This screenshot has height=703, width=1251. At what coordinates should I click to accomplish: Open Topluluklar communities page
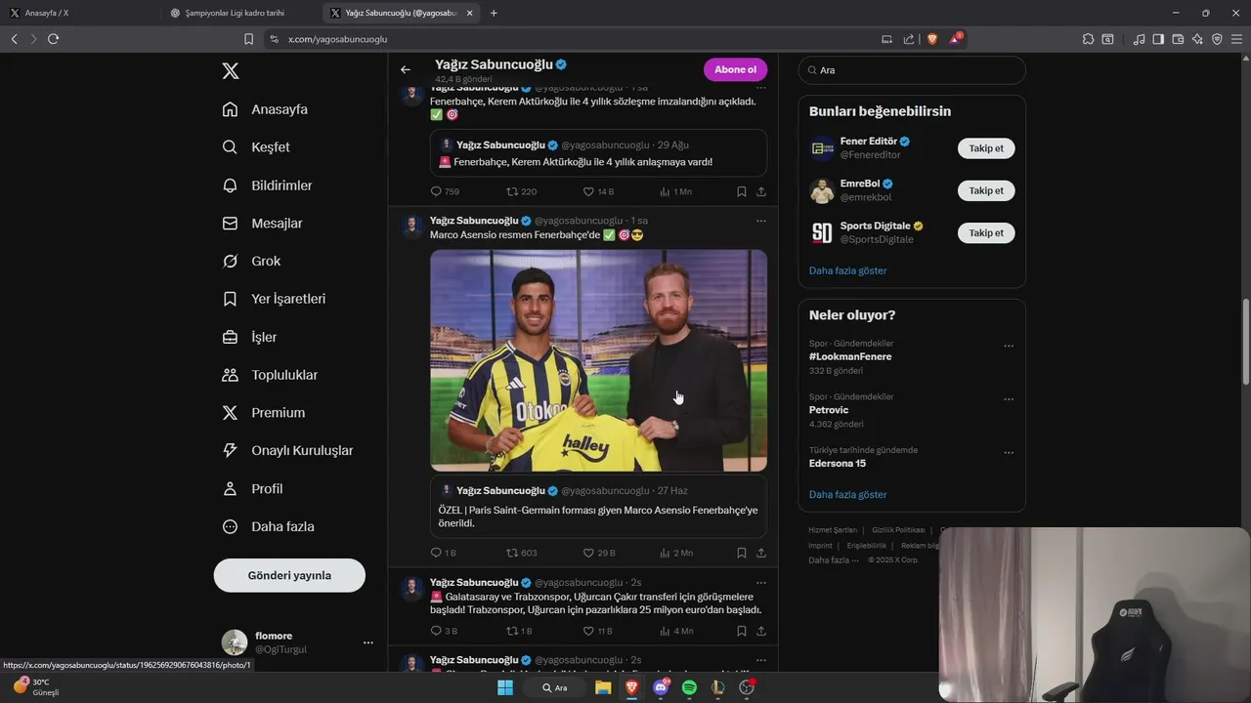point(270,375)
